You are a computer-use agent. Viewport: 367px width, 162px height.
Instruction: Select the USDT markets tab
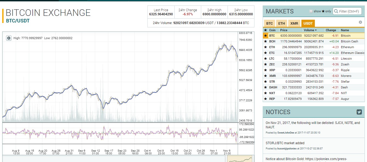[308, 23]
